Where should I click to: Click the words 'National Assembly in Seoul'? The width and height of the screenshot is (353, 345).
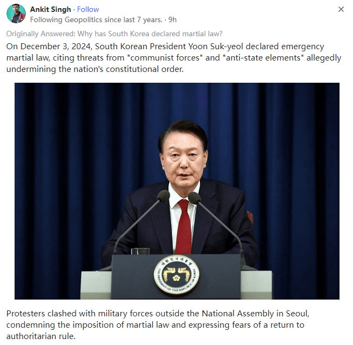click(255, 314)
